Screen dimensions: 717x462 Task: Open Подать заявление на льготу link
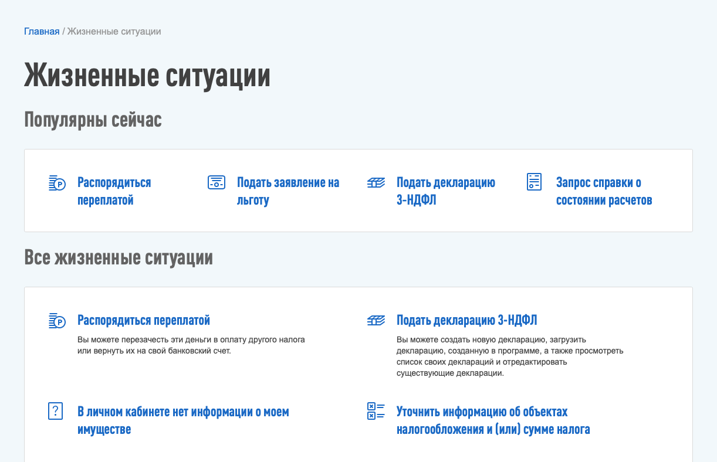tap(288, 191)
